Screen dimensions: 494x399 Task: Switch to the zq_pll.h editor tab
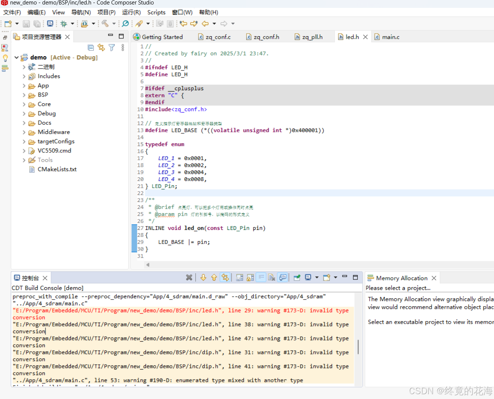coord(309,37)
